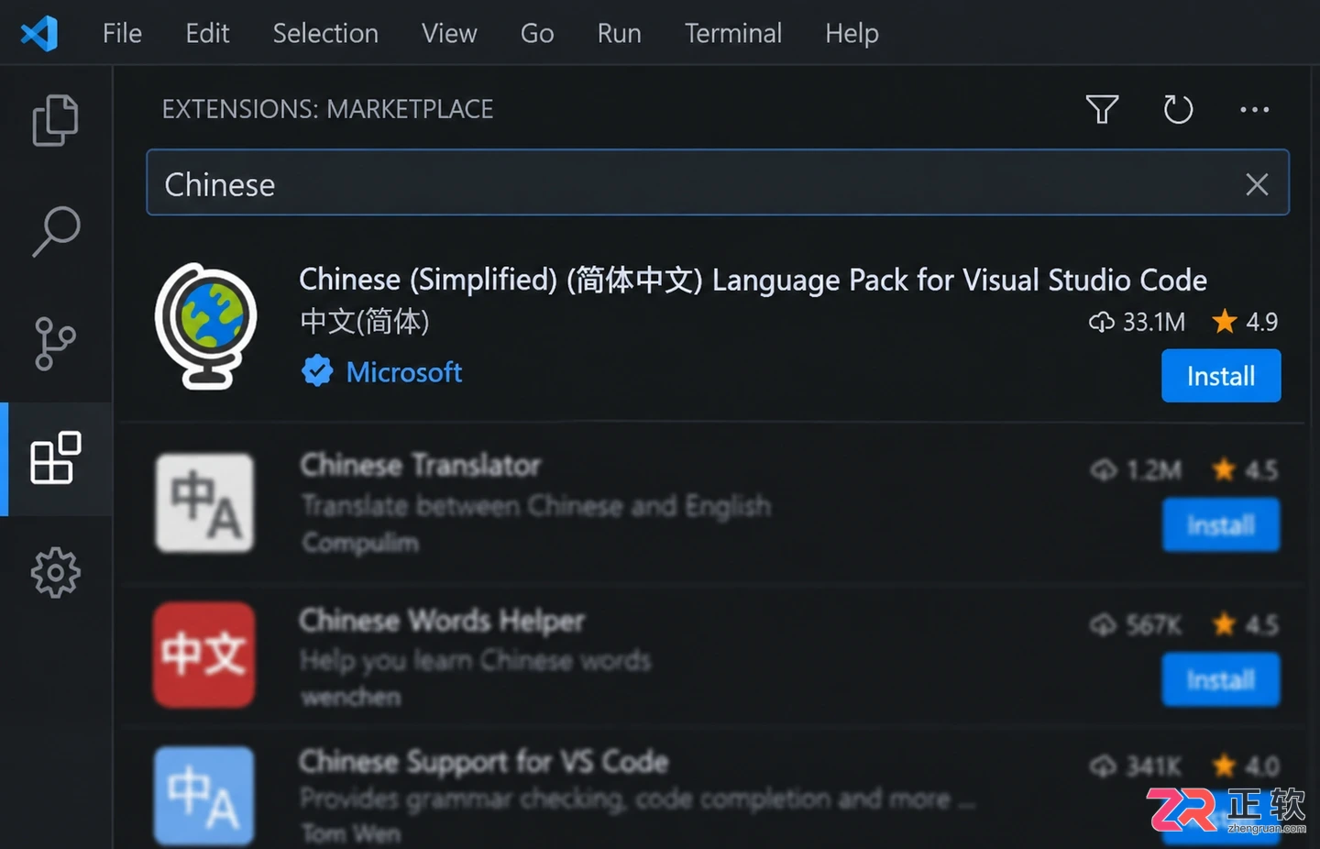Install the Chinese Translator extension
The width and height of the screenshot is (1320, 849).
[x=1221, y=524]
